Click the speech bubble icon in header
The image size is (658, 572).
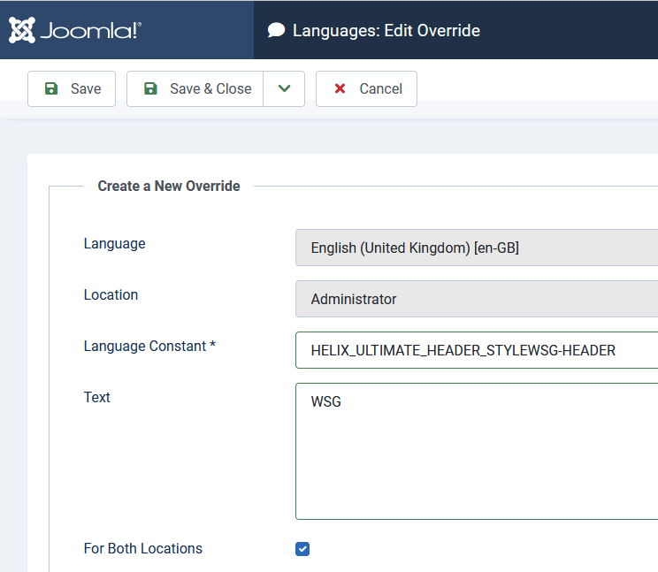[x=277, y=31]
